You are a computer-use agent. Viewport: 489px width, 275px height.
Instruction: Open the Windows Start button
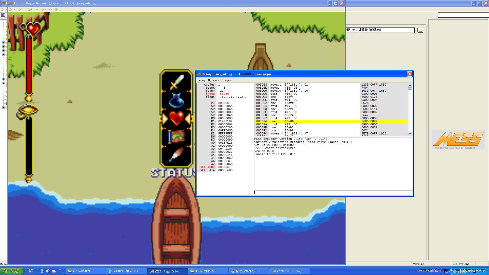pos(12,271)
